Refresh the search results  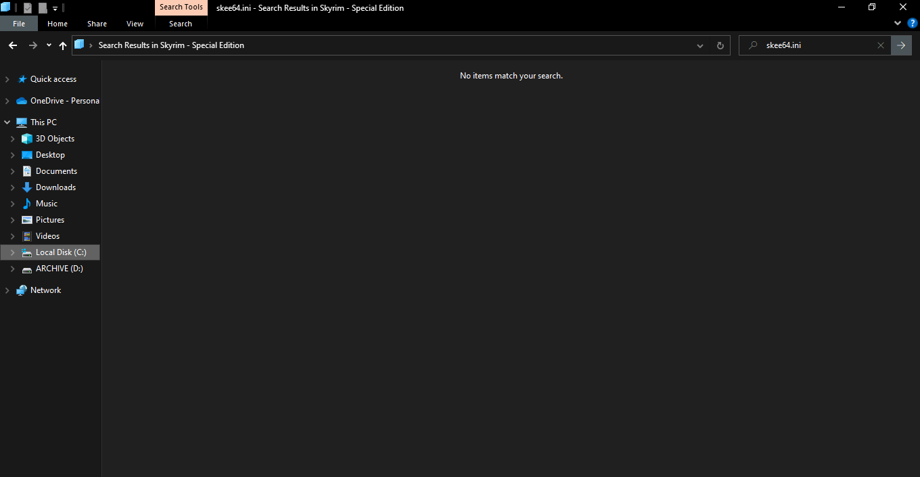[720, 45]
